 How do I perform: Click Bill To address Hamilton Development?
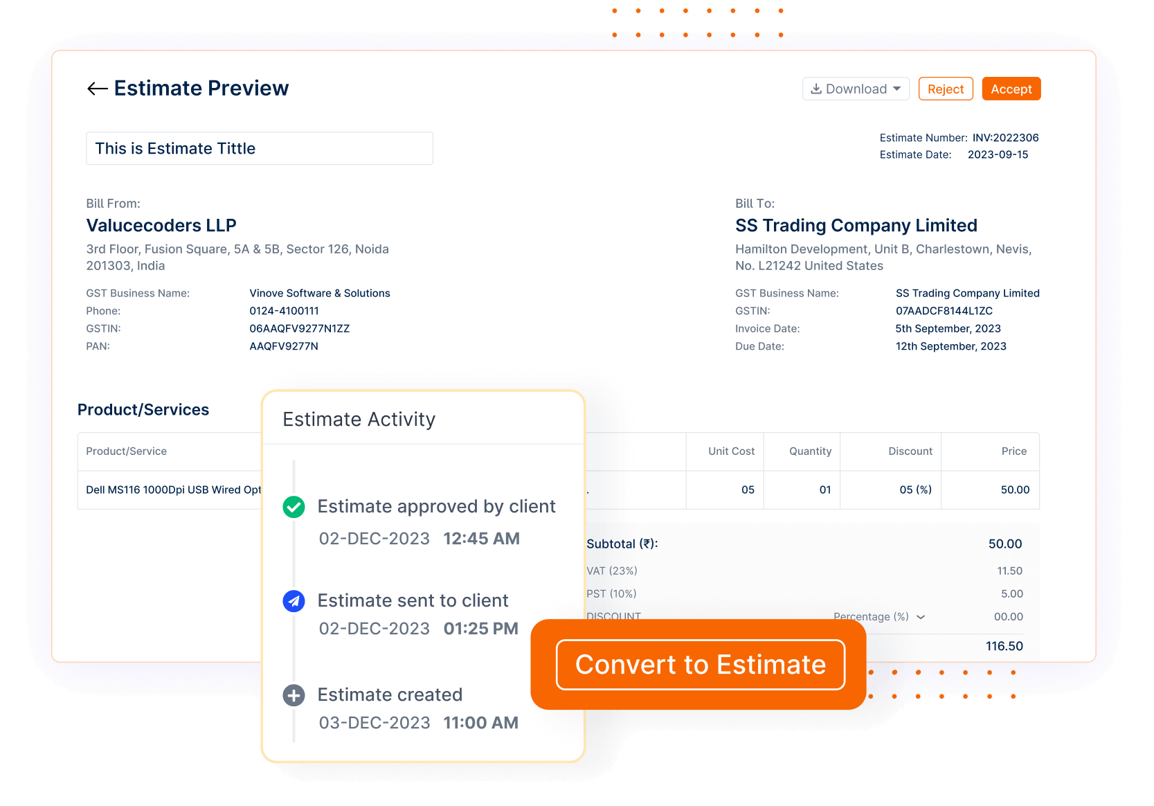tap(883, 257)
